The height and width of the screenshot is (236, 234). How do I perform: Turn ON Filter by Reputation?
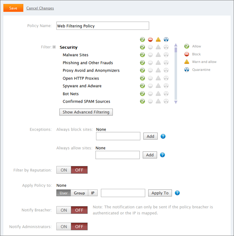[x=64, y=170]
